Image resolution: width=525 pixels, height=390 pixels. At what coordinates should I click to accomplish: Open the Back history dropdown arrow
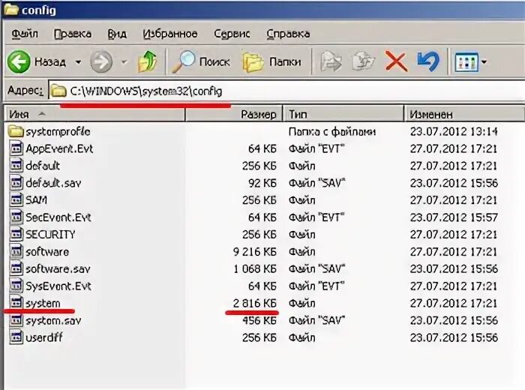[78, 62]
